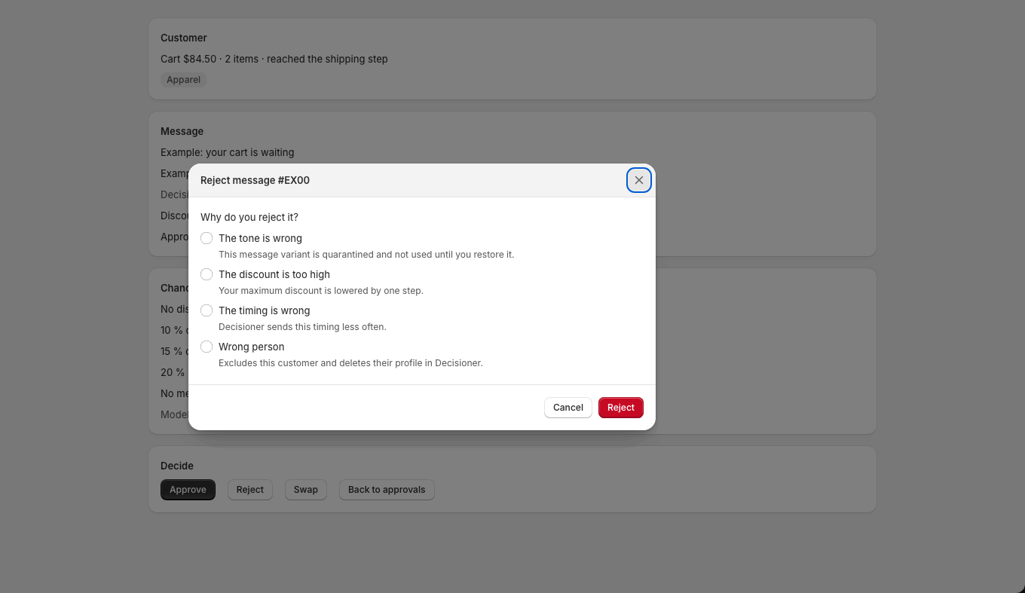Click the Apparel tag in Customer card
Screen dimensions: 1025x593
(183, 80)
